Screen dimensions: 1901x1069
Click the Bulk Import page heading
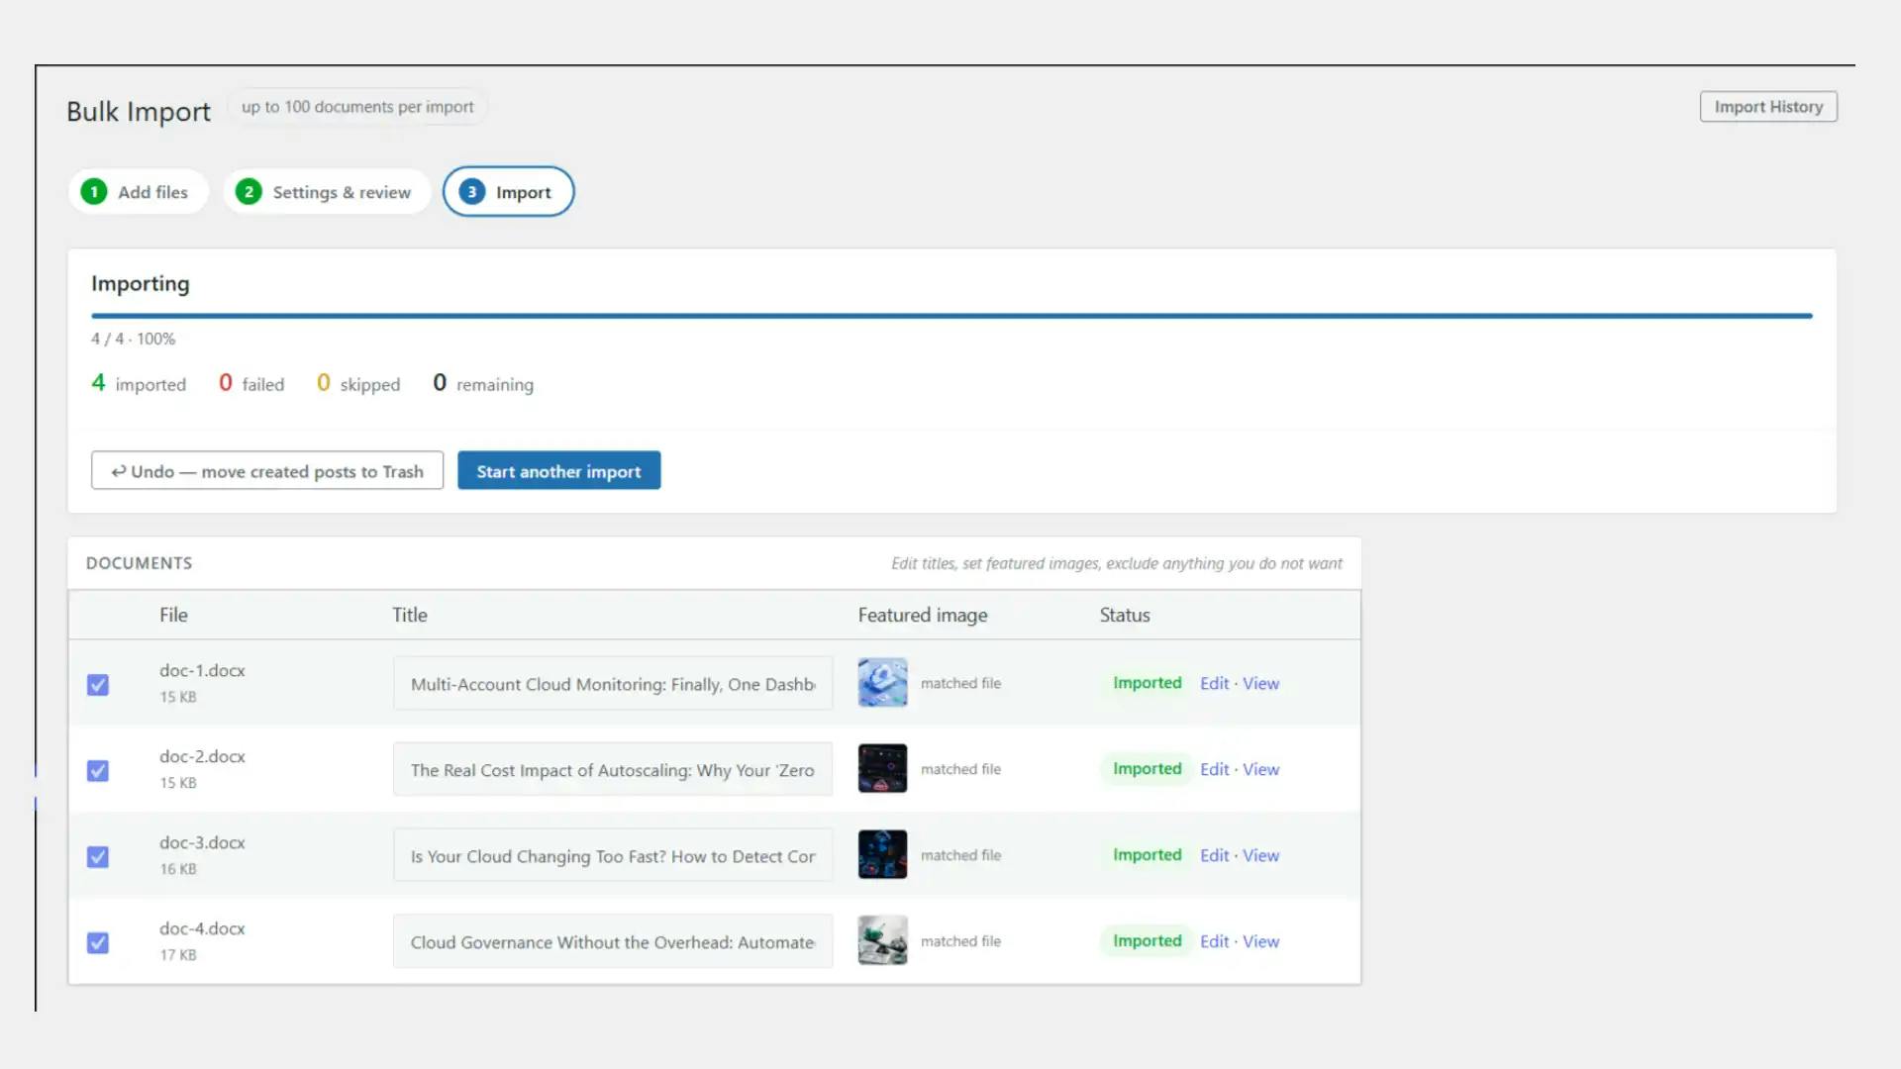tap(139, 111)
